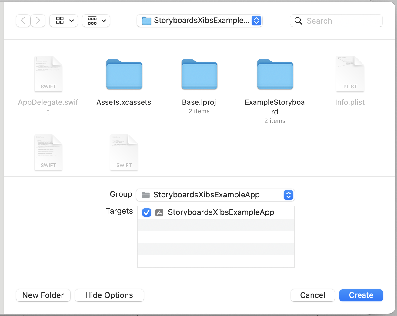Image resolution: width=397 pixels, height=316 pixels.
Task: Select the AppDelegate.swift file icon
Action: tap(48, 74)
